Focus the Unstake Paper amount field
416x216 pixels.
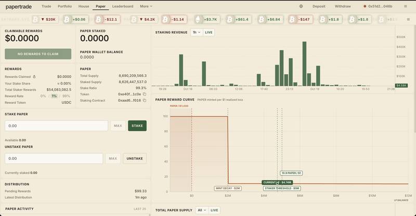[54, 158]
